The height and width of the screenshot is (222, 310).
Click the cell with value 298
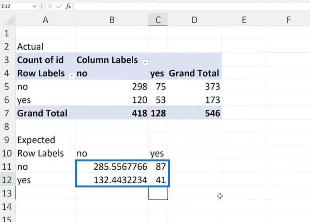[x=112, y=86]
